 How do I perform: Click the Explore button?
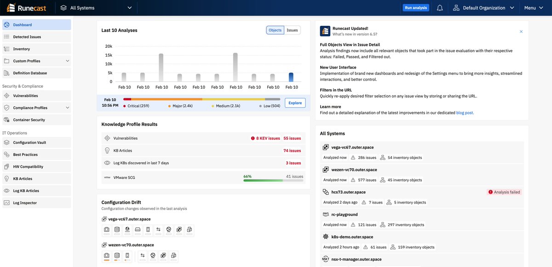tap(295, 103)
